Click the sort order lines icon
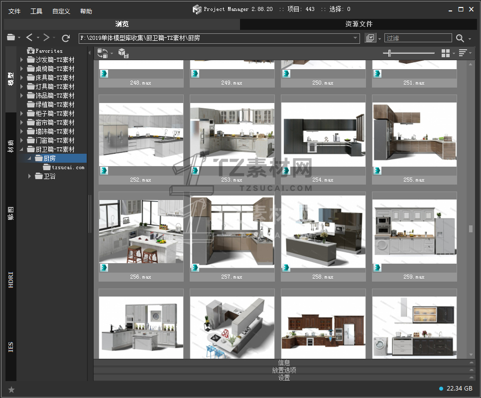This screenshot has height=398, width=481. click(x=463, y=53)
